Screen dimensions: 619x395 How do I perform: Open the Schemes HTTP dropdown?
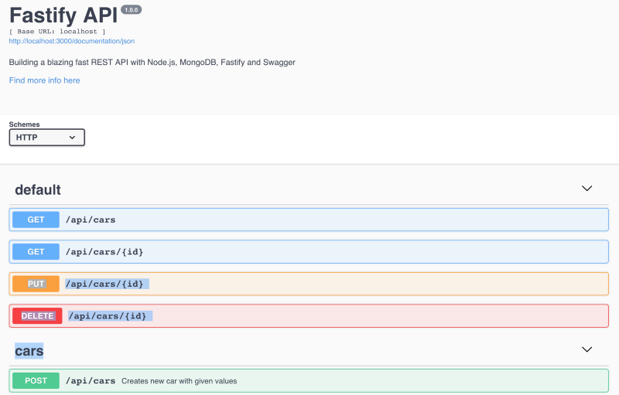pyautogui.click(x=46, y=138)
